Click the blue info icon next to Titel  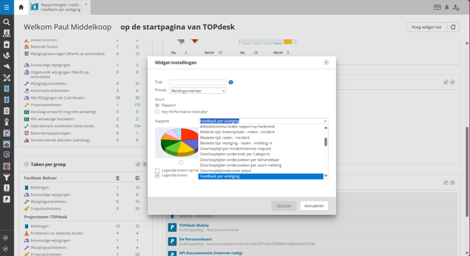coord(231,82)
